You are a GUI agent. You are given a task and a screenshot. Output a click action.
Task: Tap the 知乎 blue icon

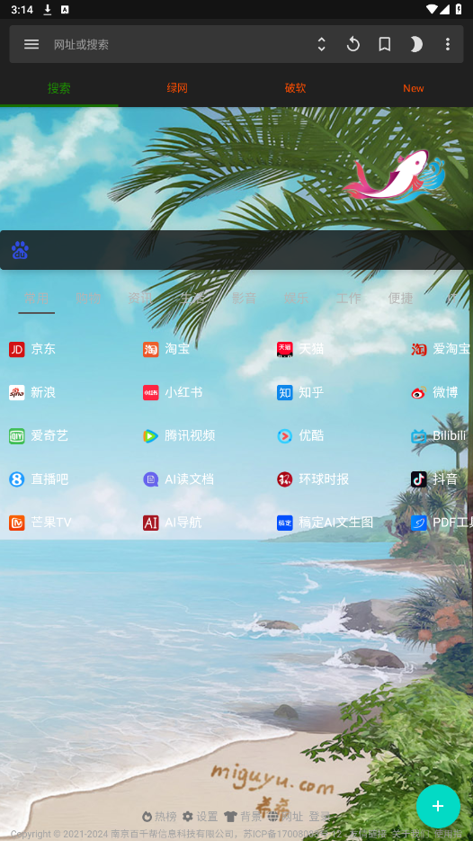click(285, 392)
